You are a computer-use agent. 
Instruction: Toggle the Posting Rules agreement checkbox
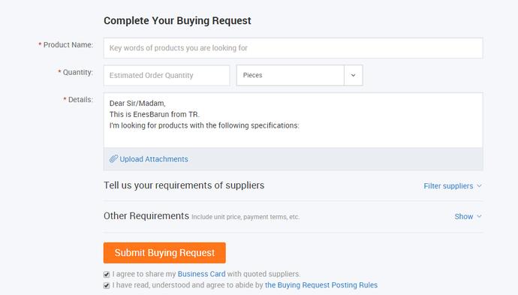click(x=107, y=285)
